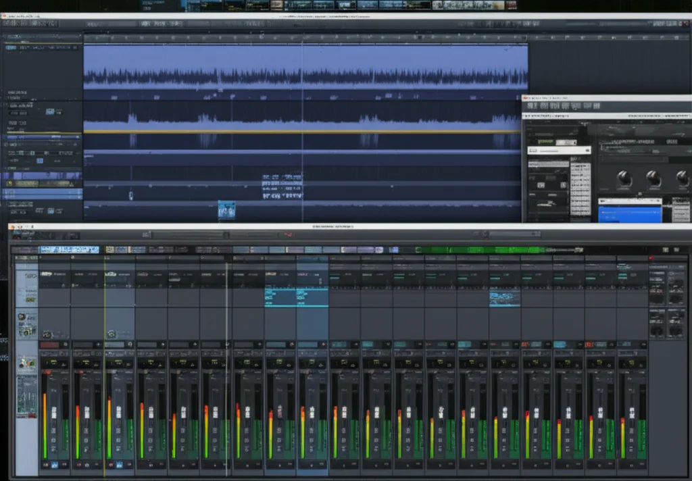Toggle blue button at bottom of first mixer channel
Screen dimensions: 692x481
pyautogui.click(x=55, y=465)
